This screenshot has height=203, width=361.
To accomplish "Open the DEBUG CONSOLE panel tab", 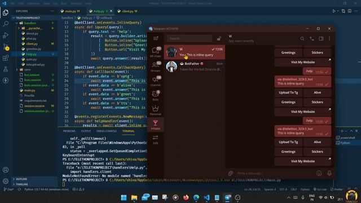I will point(107,131).
